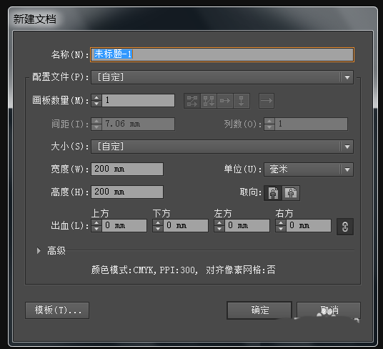Decrease 左方 left bleed with down stepper

pos(219,229)
